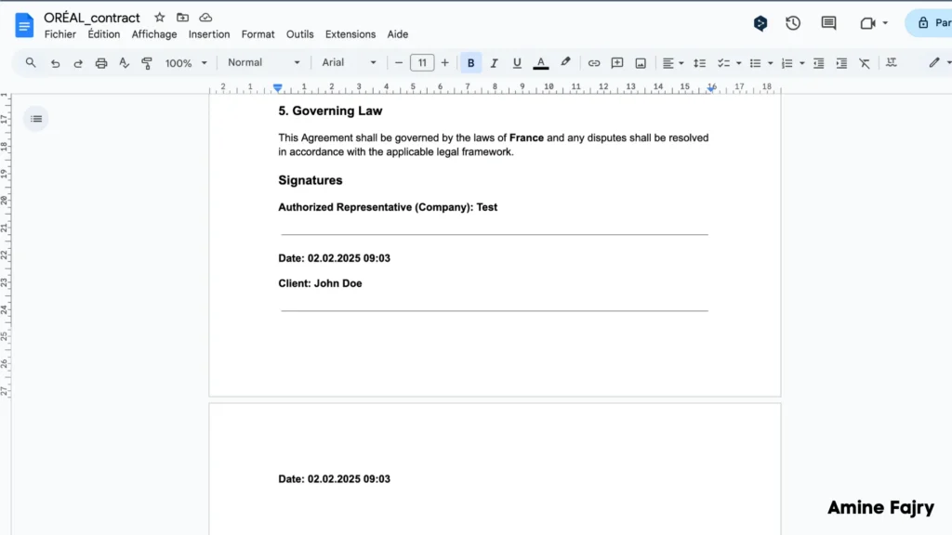Viewport: 952px width, 535px height.
Task: Insert a numbered list
Action: 787,63
